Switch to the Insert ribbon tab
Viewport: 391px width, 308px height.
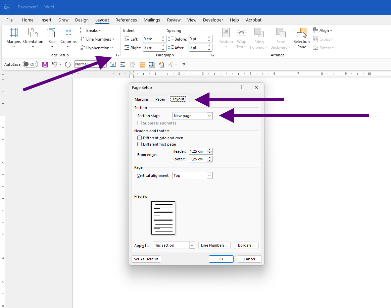click(46, 20)
